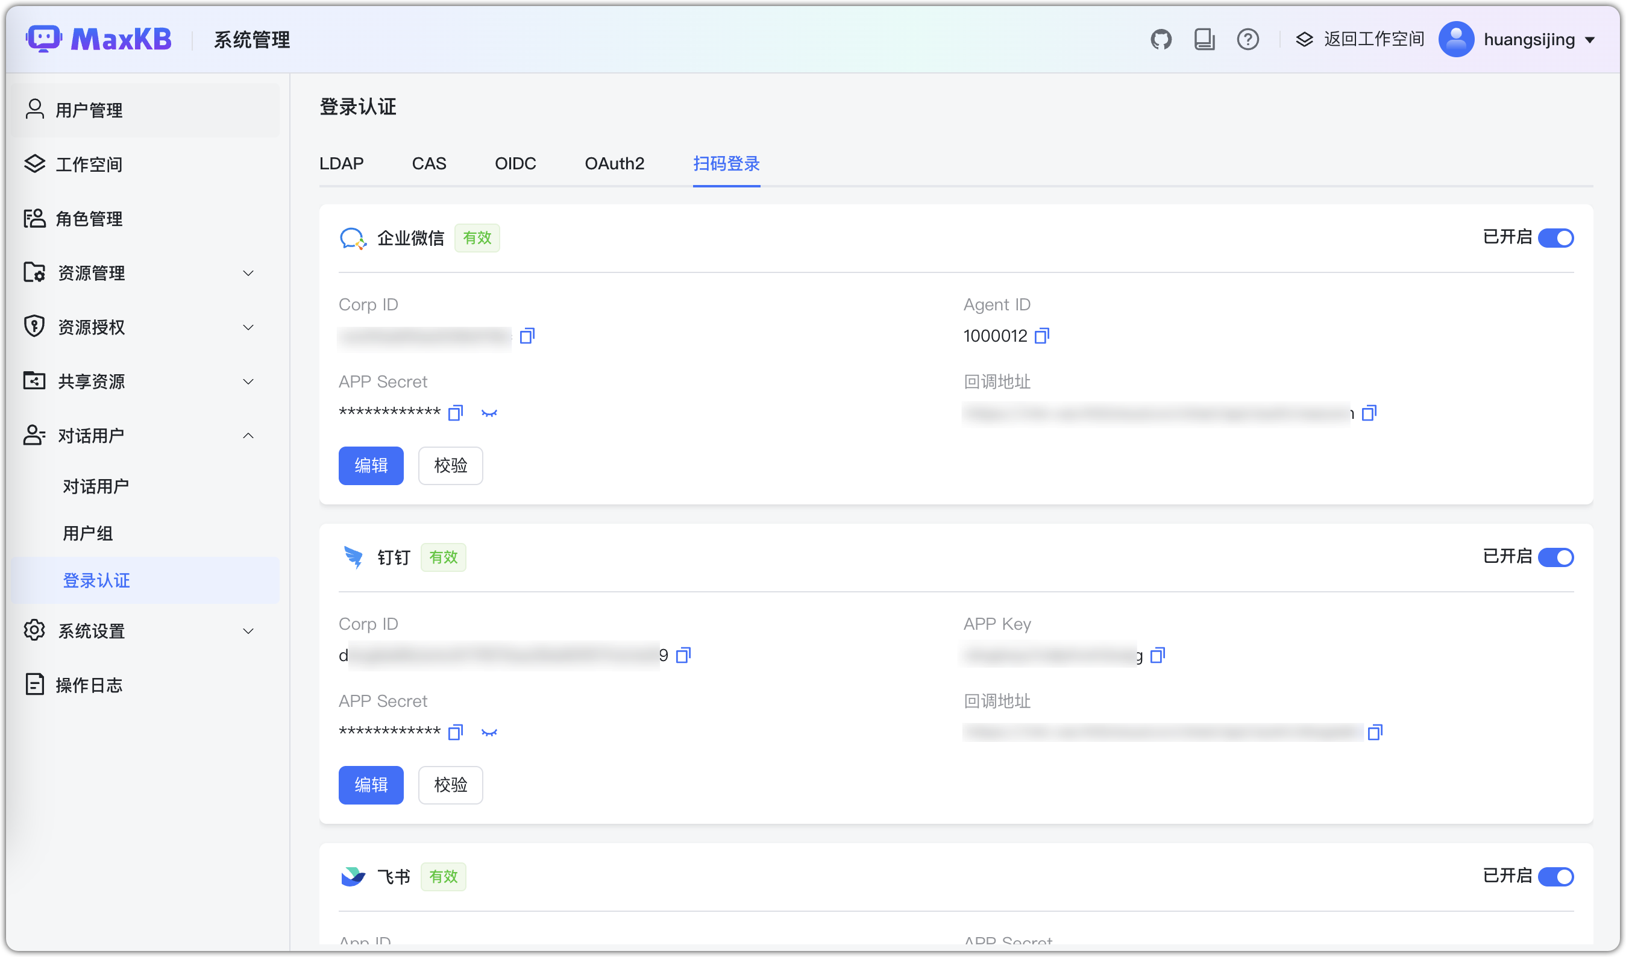This screenshot has width=1626, height=957.
Task: Copy the DingTalk APP Key
Action: click(x=1158, y=655)
